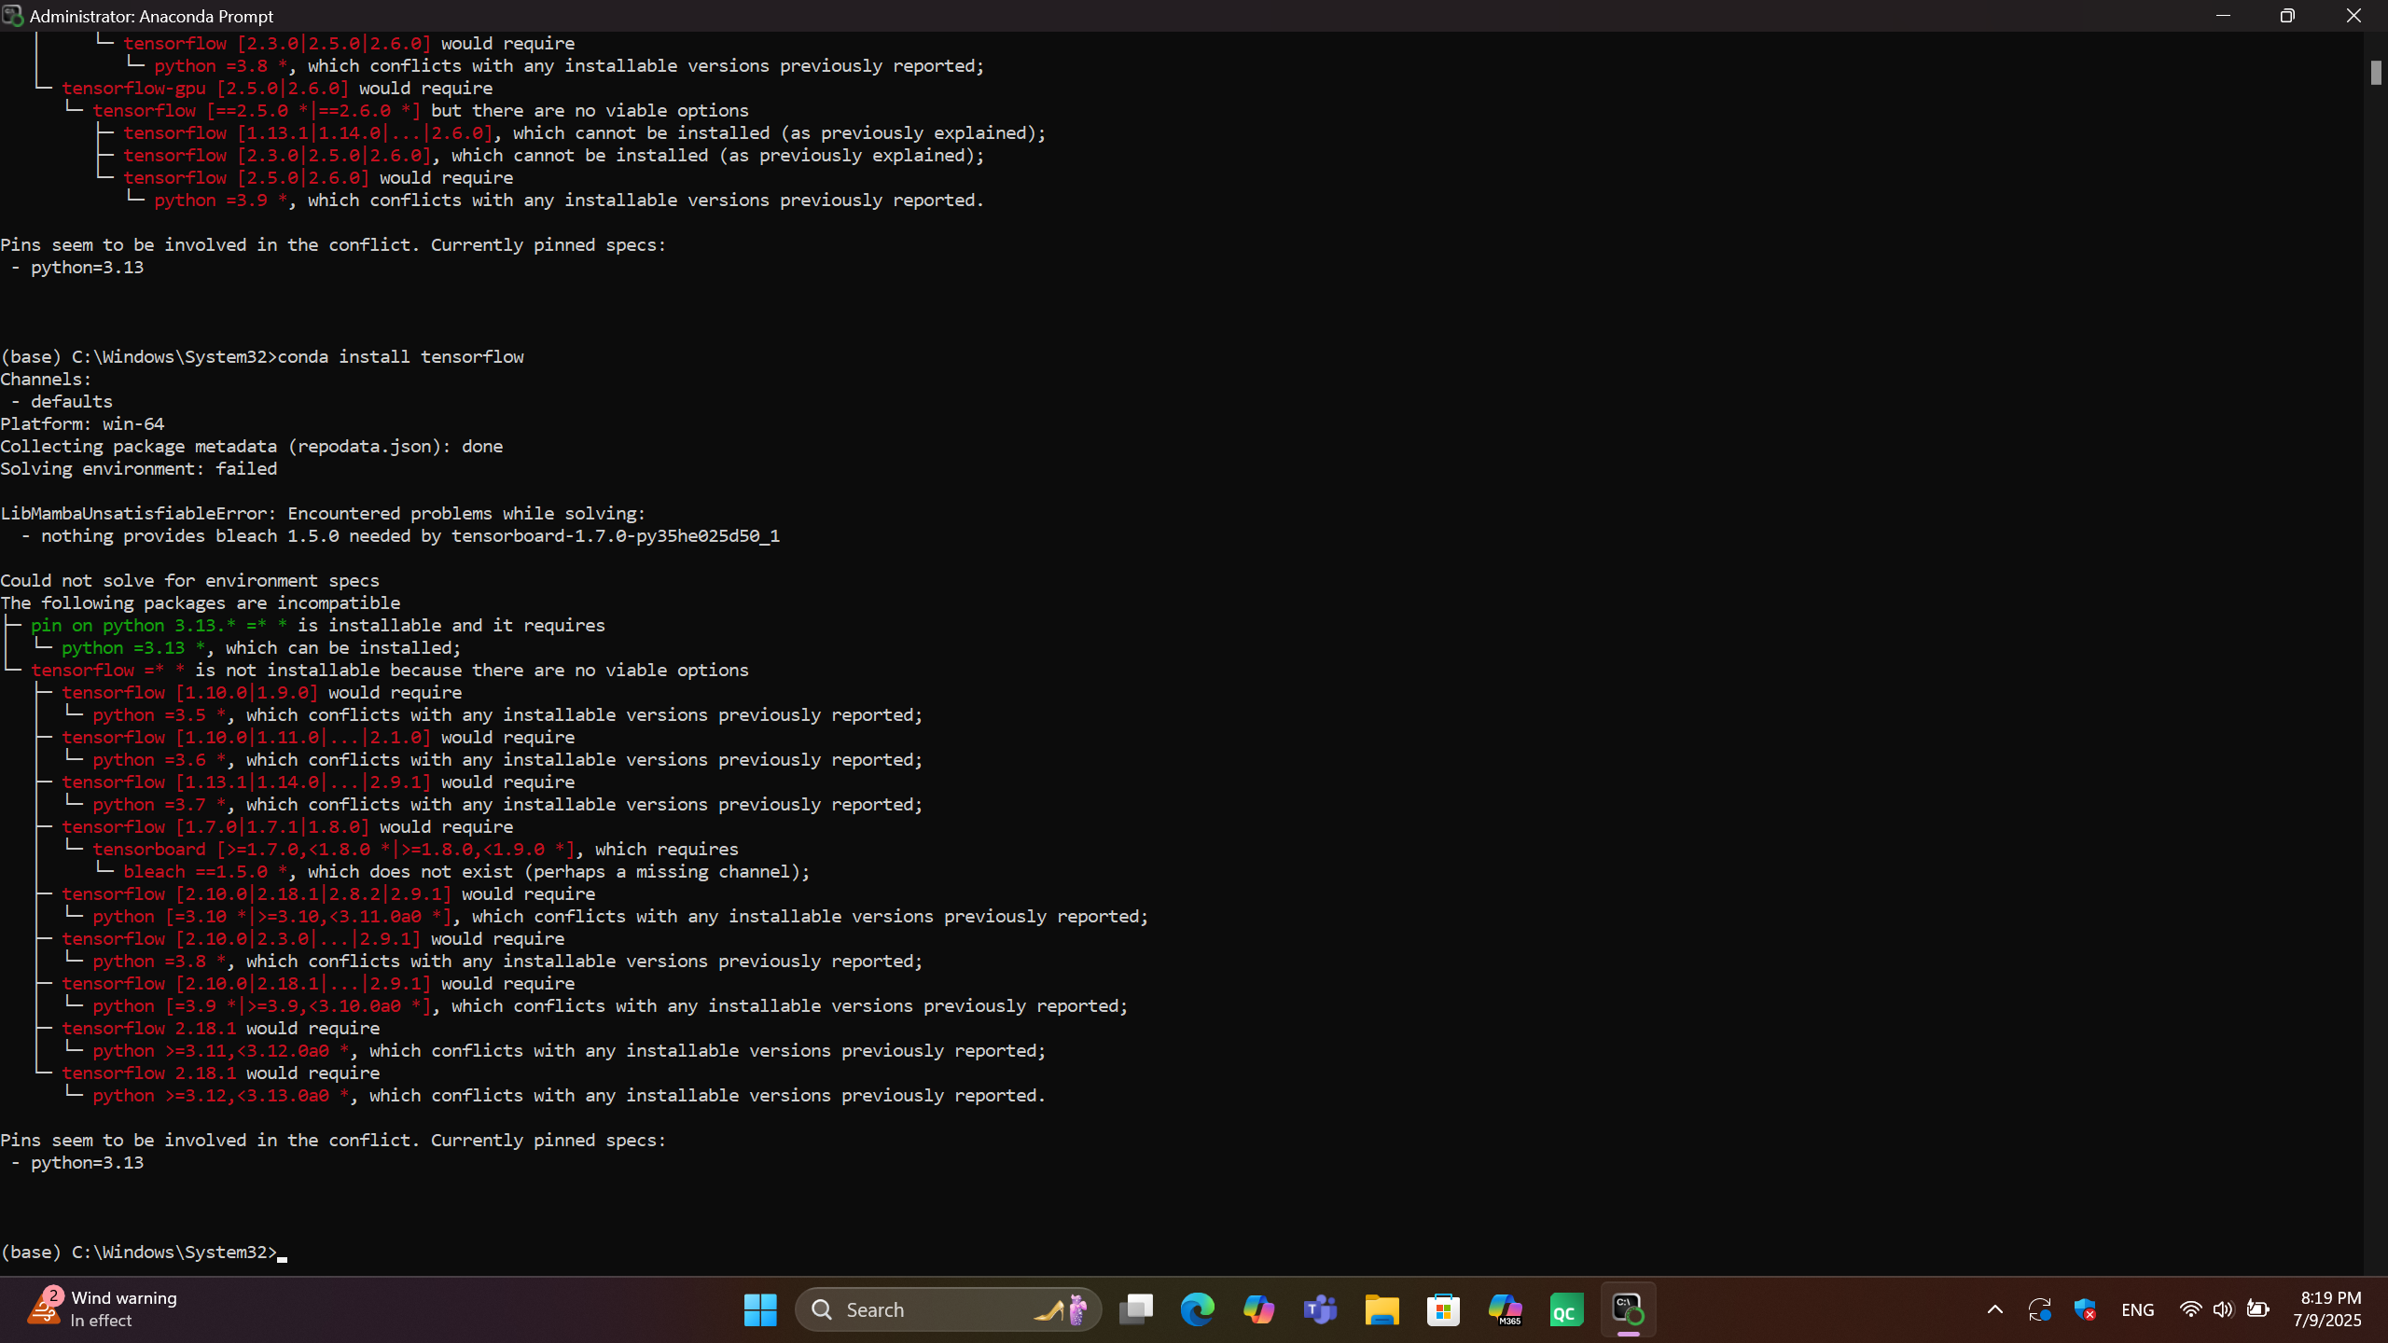The height and width of the screenshot is (1343, 2388).
Task: Open Wind warning weather widget
Action: pos(103,1308)
